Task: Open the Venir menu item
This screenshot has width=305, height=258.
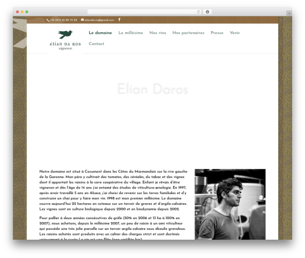Action: tap(235, 33)
